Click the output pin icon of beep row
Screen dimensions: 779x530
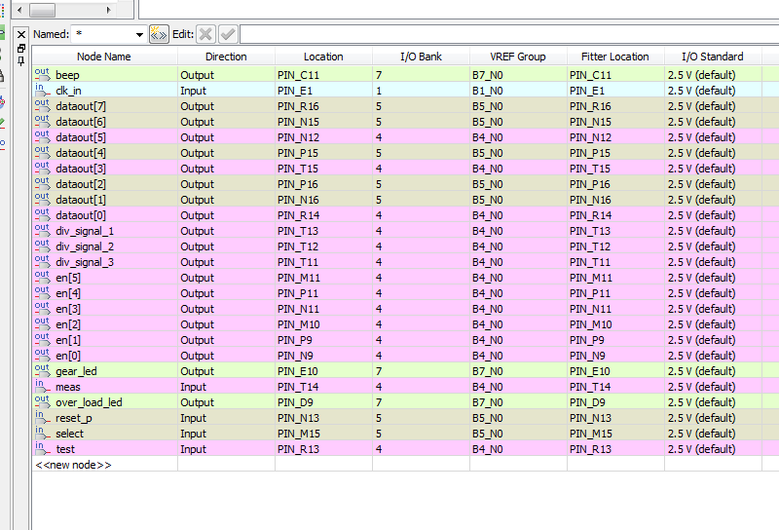pos(42,75)
